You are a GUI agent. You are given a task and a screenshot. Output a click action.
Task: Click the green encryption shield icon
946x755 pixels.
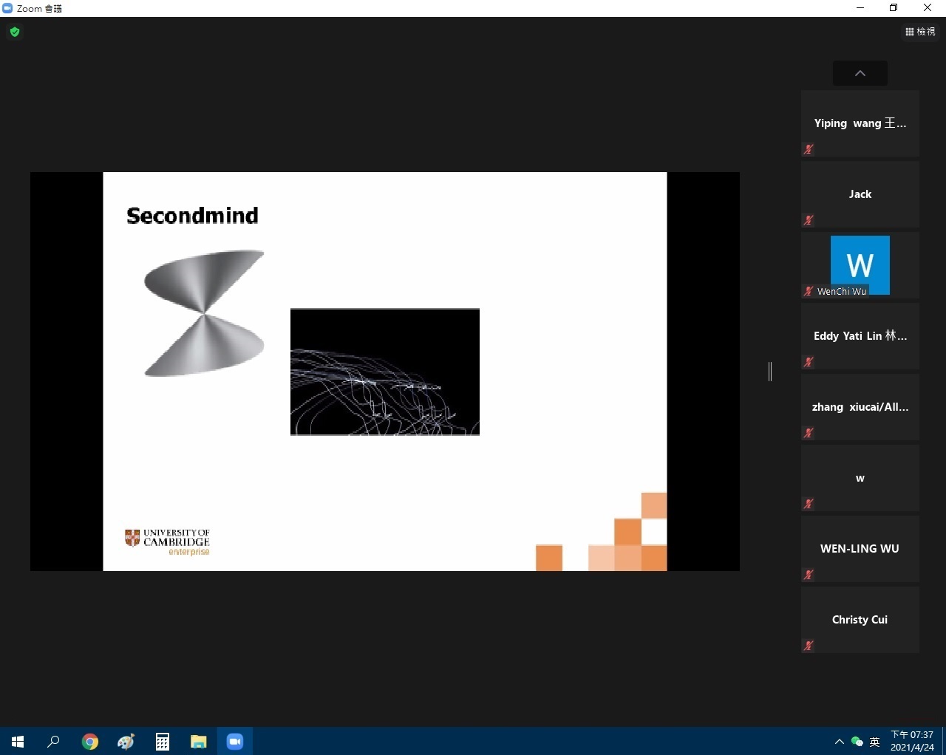tap(15, 32)
